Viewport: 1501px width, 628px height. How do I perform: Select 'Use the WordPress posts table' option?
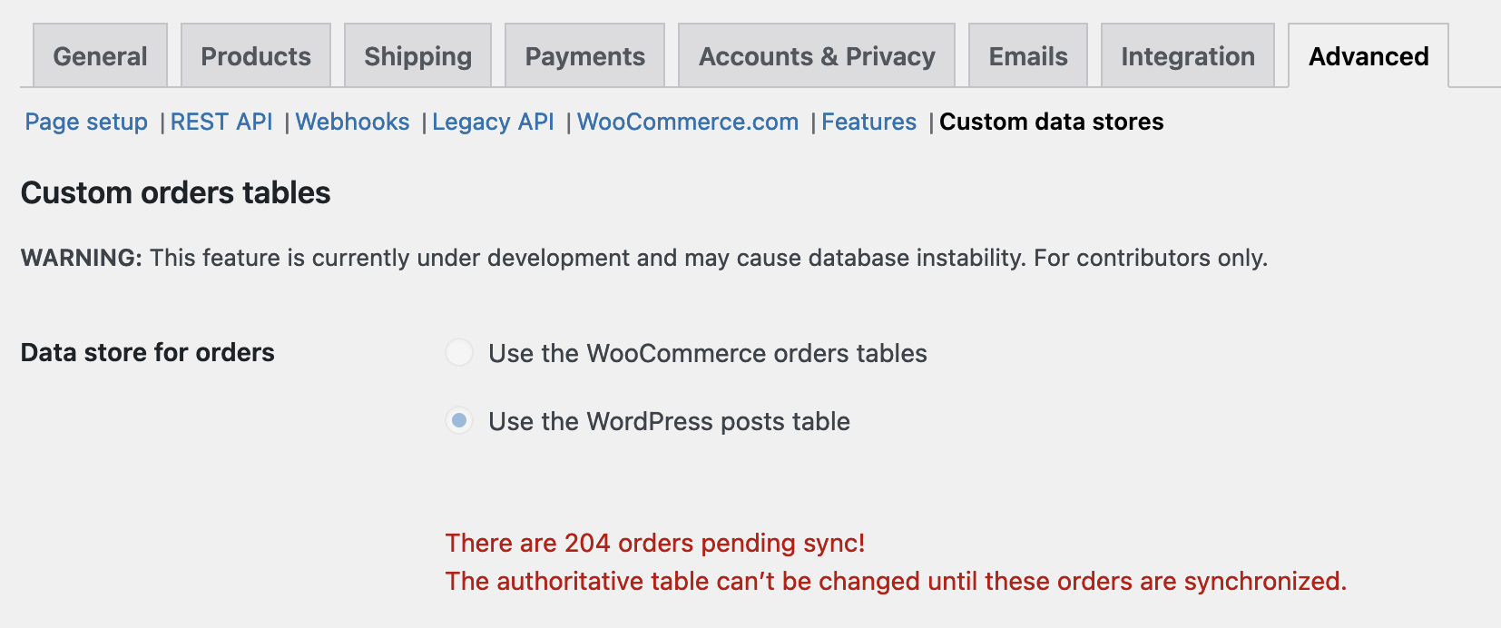click(669, 421)
